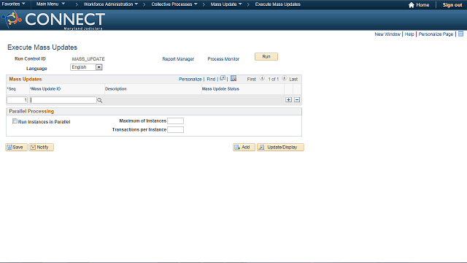467x263 pixels.
Task: Click the Description column header
Action: click(116, 89)
